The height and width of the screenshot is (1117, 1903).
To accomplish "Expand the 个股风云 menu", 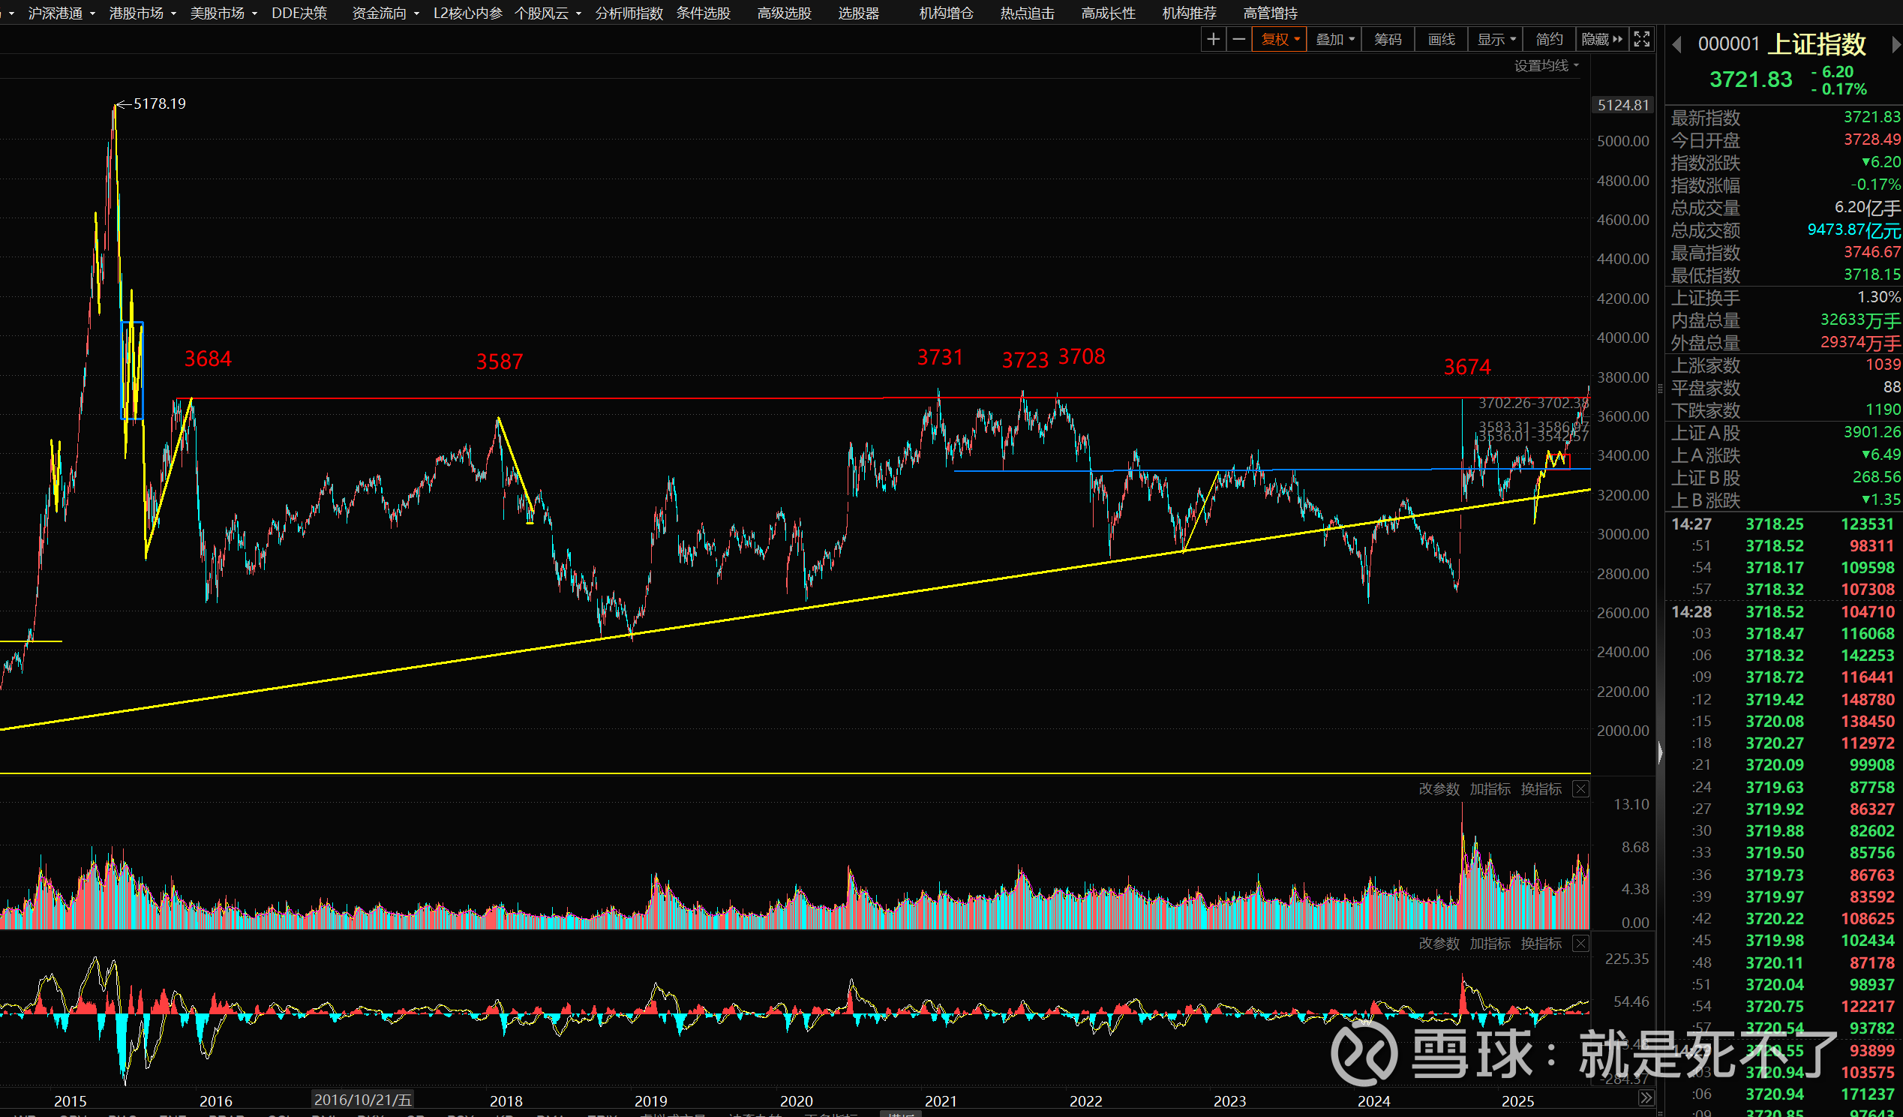I will pyautogui.click(x=548, y=13).
